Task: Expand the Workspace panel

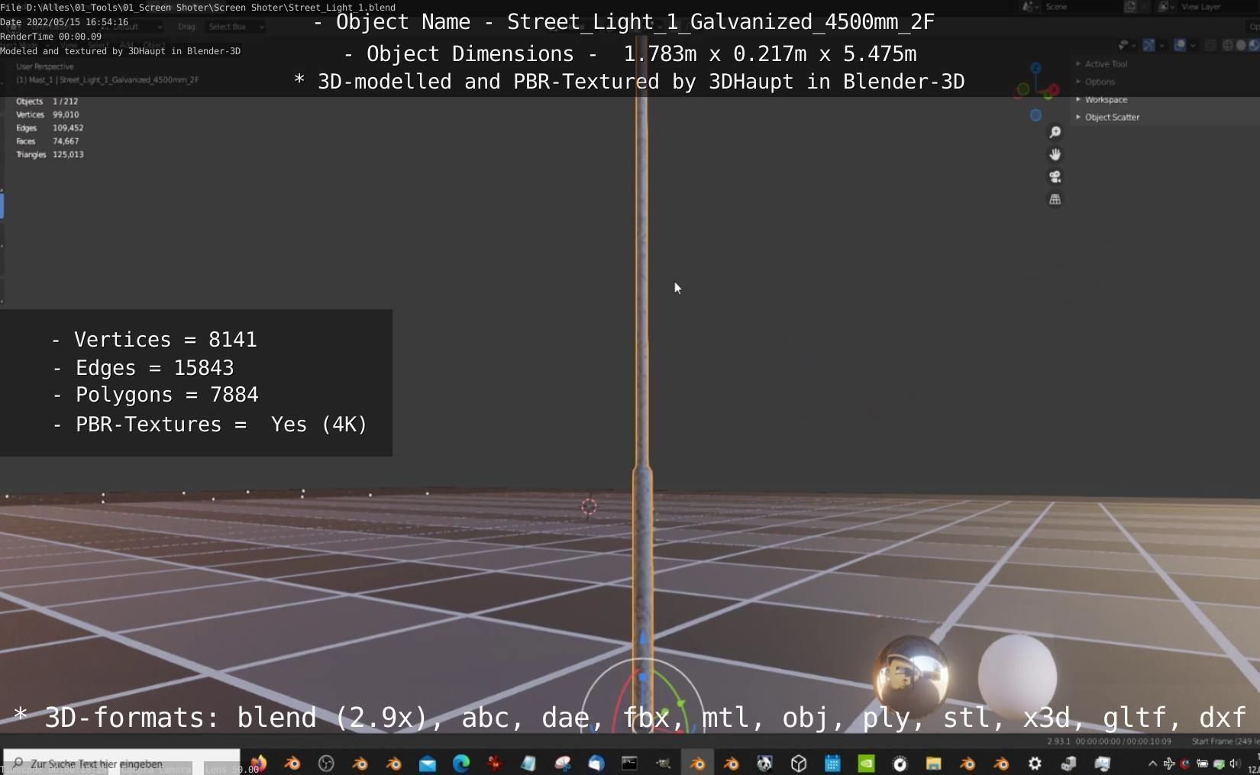Action: (x=1102, y=100)
